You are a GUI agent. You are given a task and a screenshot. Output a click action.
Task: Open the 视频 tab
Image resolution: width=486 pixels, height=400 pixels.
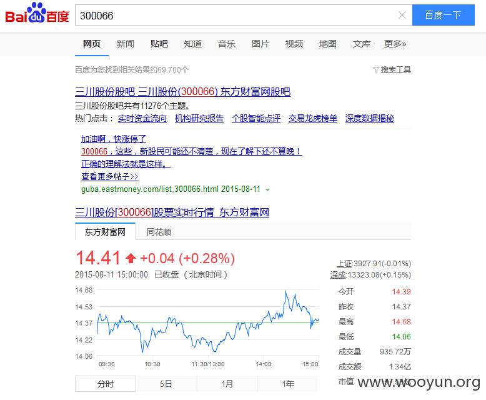294,44
